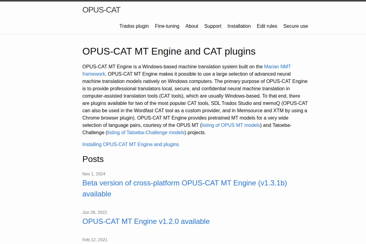Open the listing of OPUS MT models
The image size is (366, 244).
[x=231, y=125]
